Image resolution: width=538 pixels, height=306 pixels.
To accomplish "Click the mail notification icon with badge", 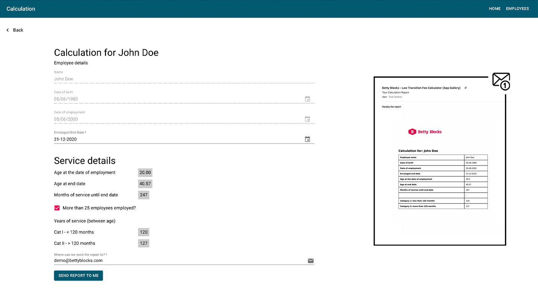I will click(x=501, y=81).
